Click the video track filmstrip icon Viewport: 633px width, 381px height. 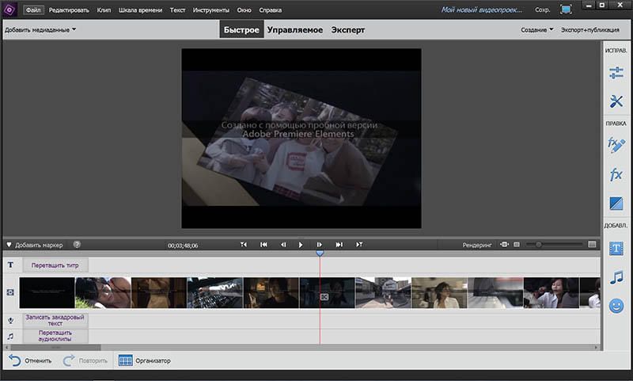(x=10, y=292)
